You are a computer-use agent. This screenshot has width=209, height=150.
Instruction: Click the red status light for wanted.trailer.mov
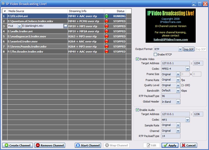click(x=107, y=41)
